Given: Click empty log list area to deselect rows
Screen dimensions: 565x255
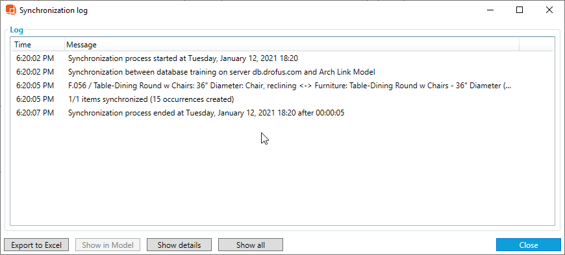Looking at the screenshot, I should point(282,173).
